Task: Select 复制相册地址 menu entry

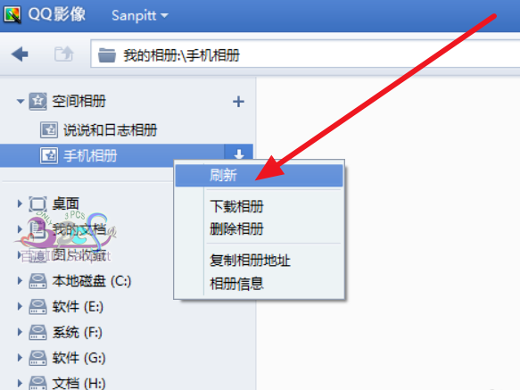Action: (x=250, y=261)
